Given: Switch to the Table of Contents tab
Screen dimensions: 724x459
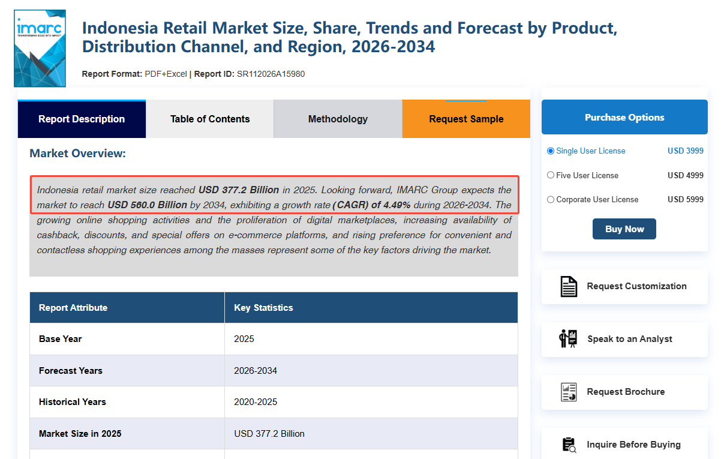Looking at the screenshot, I should pyautogui.click(x=210, y=119).
